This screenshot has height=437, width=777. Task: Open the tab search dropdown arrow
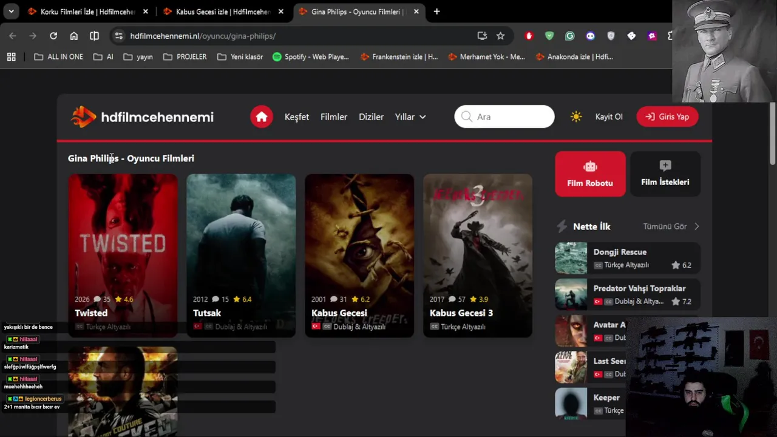(x=11, y=12)
